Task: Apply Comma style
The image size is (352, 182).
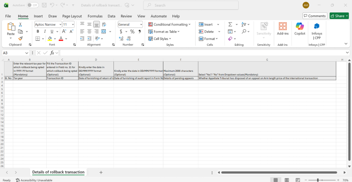Action: (140, 32)
